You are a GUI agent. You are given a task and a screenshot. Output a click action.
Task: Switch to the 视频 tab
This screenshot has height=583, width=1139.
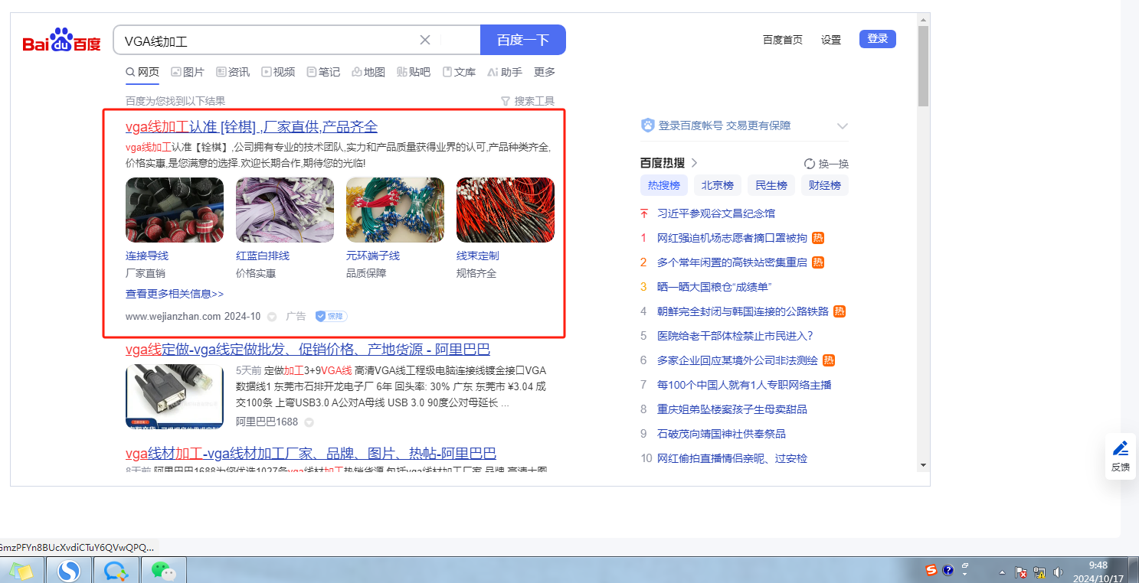(278, 72)
